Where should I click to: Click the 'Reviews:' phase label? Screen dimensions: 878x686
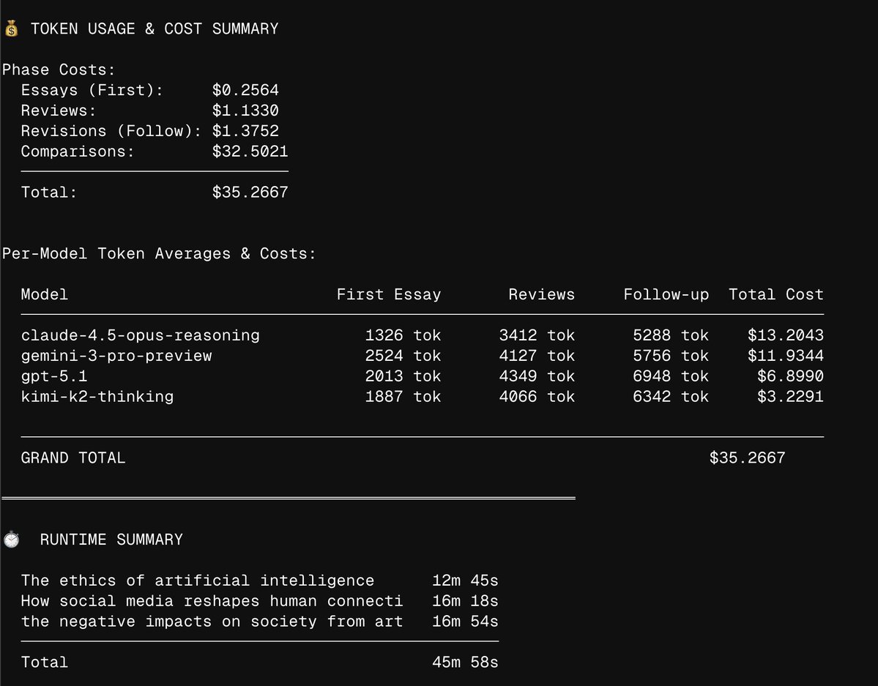tap(59, 111)
